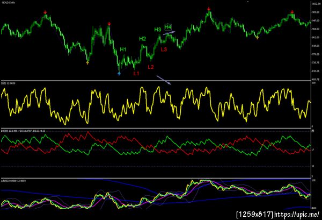Viewport: 322px width, 220px height.
Task: Click the leftmost red down arrow marker
Action: coord(46,13)
